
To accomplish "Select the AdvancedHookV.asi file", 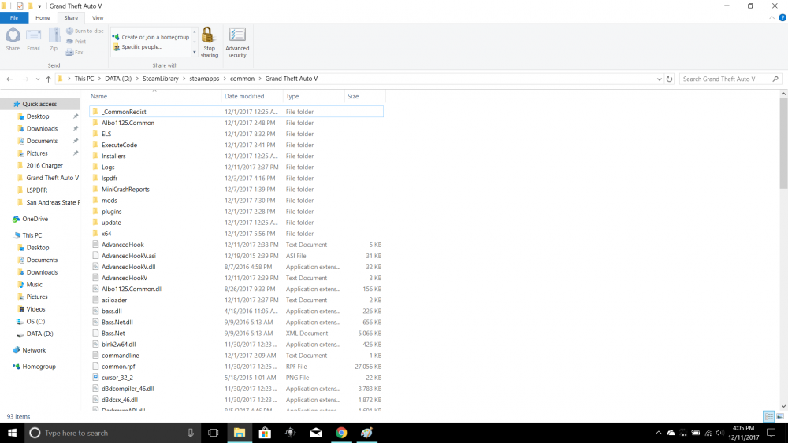I will click(236, 256).
